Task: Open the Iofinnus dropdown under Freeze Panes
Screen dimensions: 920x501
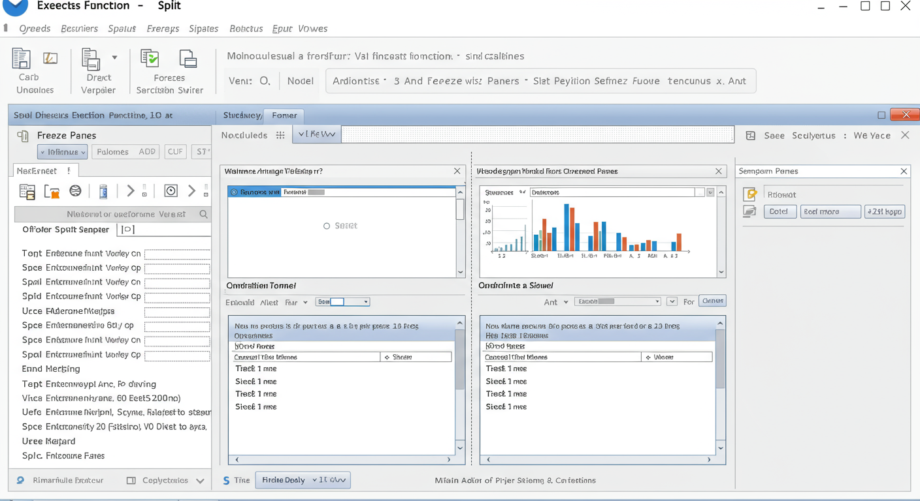Action: (63, 152)
